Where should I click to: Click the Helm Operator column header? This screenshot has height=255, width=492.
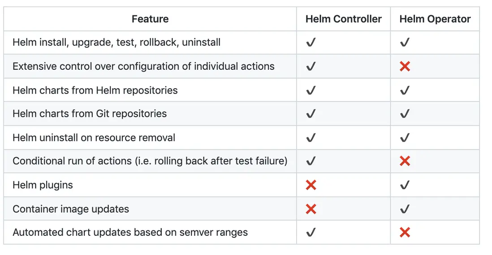point(435,19)
